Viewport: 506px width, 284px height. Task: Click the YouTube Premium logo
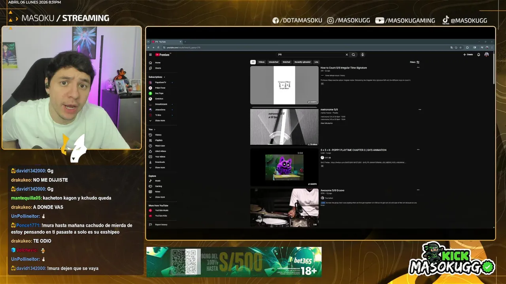162,55
